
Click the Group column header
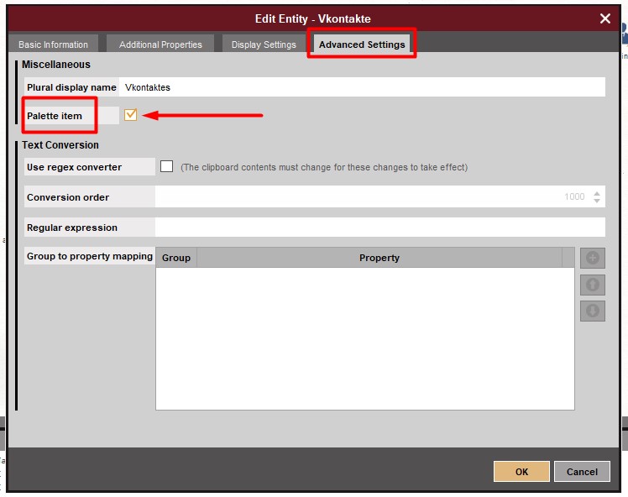tap(176, 258)
